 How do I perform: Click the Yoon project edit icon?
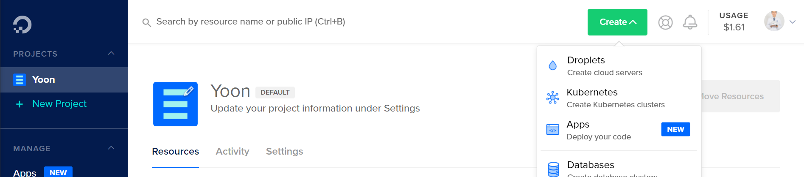tap(175, 104)
